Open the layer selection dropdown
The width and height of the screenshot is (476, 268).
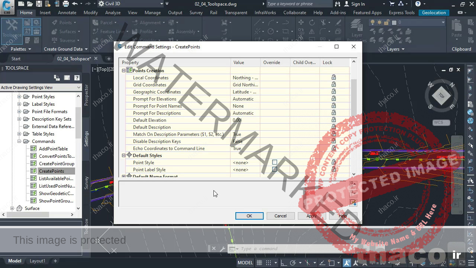[x=407, y=22]
